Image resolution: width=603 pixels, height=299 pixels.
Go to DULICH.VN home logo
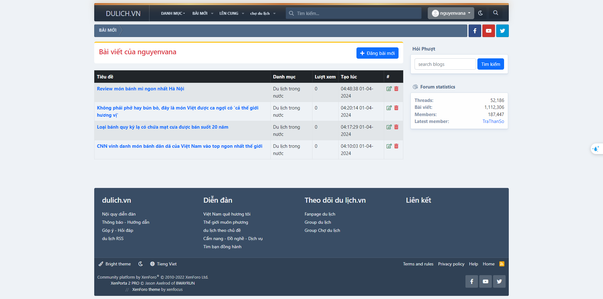click(123, 13)
